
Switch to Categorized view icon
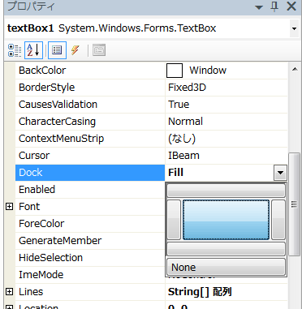click(15, 50)
